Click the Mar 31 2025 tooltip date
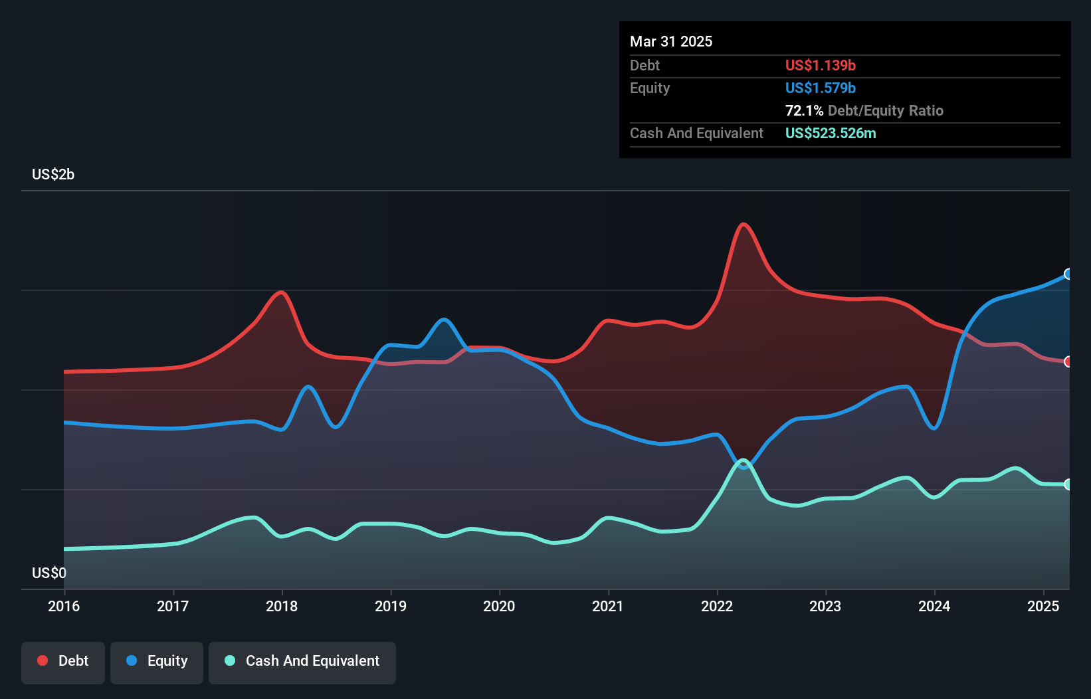This screenshot has width=1091, height=699. pyautogui.click(x=671, y=41)
